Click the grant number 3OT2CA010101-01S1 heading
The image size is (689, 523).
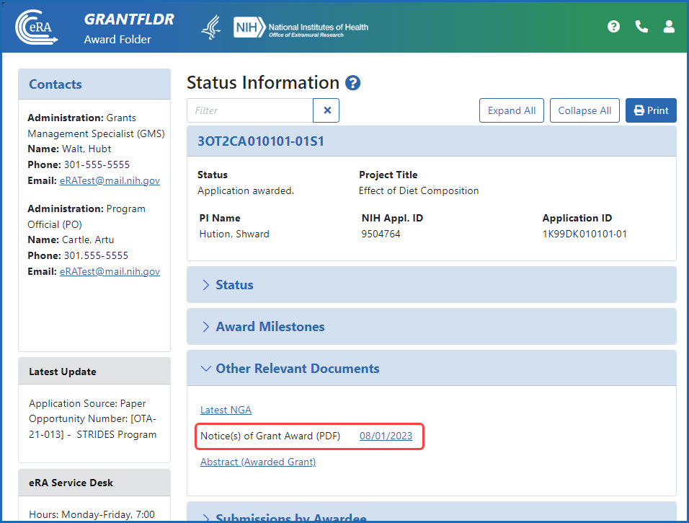point(261,141)
